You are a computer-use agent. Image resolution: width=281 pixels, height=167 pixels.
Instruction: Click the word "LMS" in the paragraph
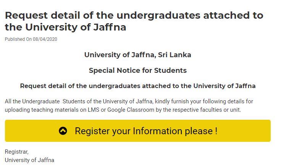[x=94, y=109]
